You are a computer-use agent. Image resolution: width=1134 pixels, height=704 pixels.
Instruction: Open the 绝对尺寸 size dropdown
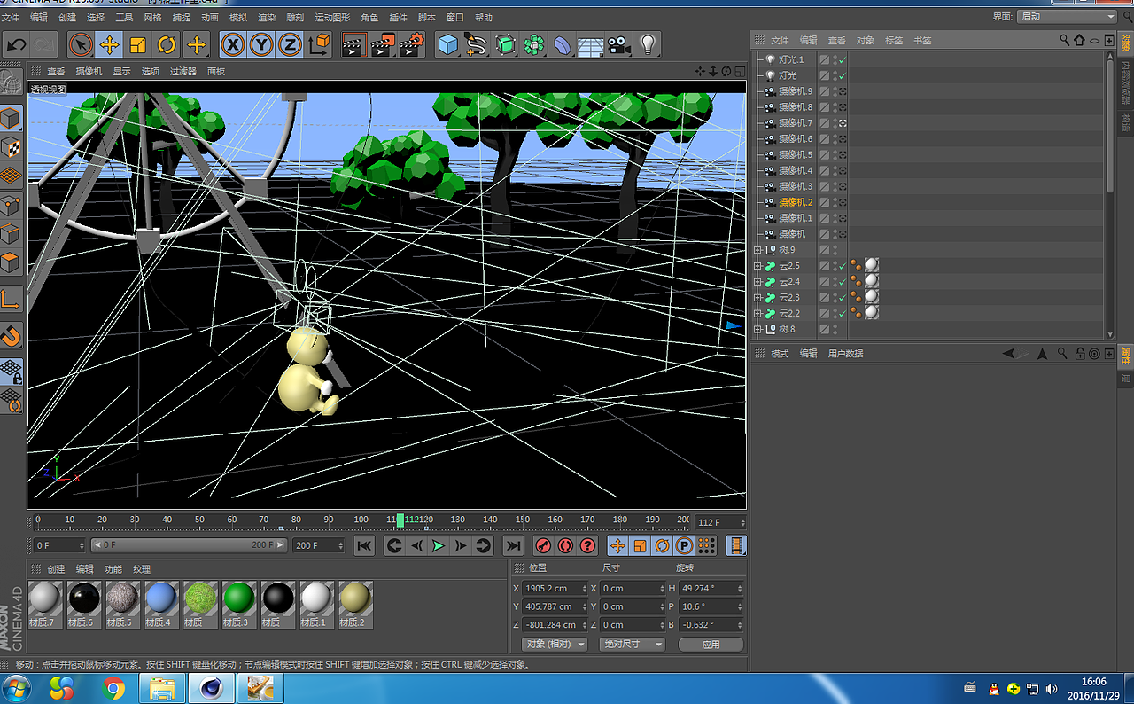click(x=632, y=645)
